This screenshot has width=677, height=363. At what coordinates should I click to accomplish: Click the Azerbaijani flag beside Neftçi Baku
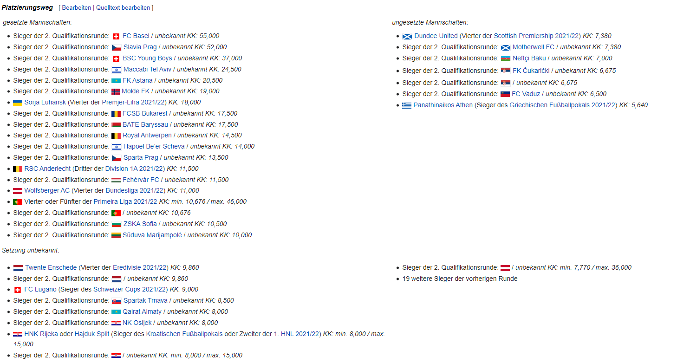(506, 58)
